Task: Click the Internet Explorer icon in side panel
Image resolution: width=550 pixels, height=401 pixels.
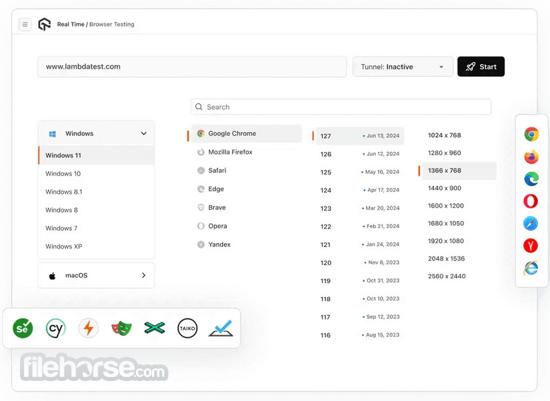Action: coord(531,268)
